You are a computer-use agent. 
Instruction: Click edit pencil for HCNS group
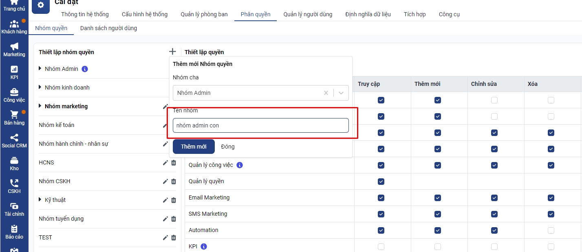(x=165, y=162)
